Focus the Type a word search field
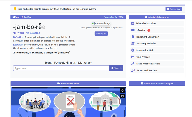 [61, 68]
